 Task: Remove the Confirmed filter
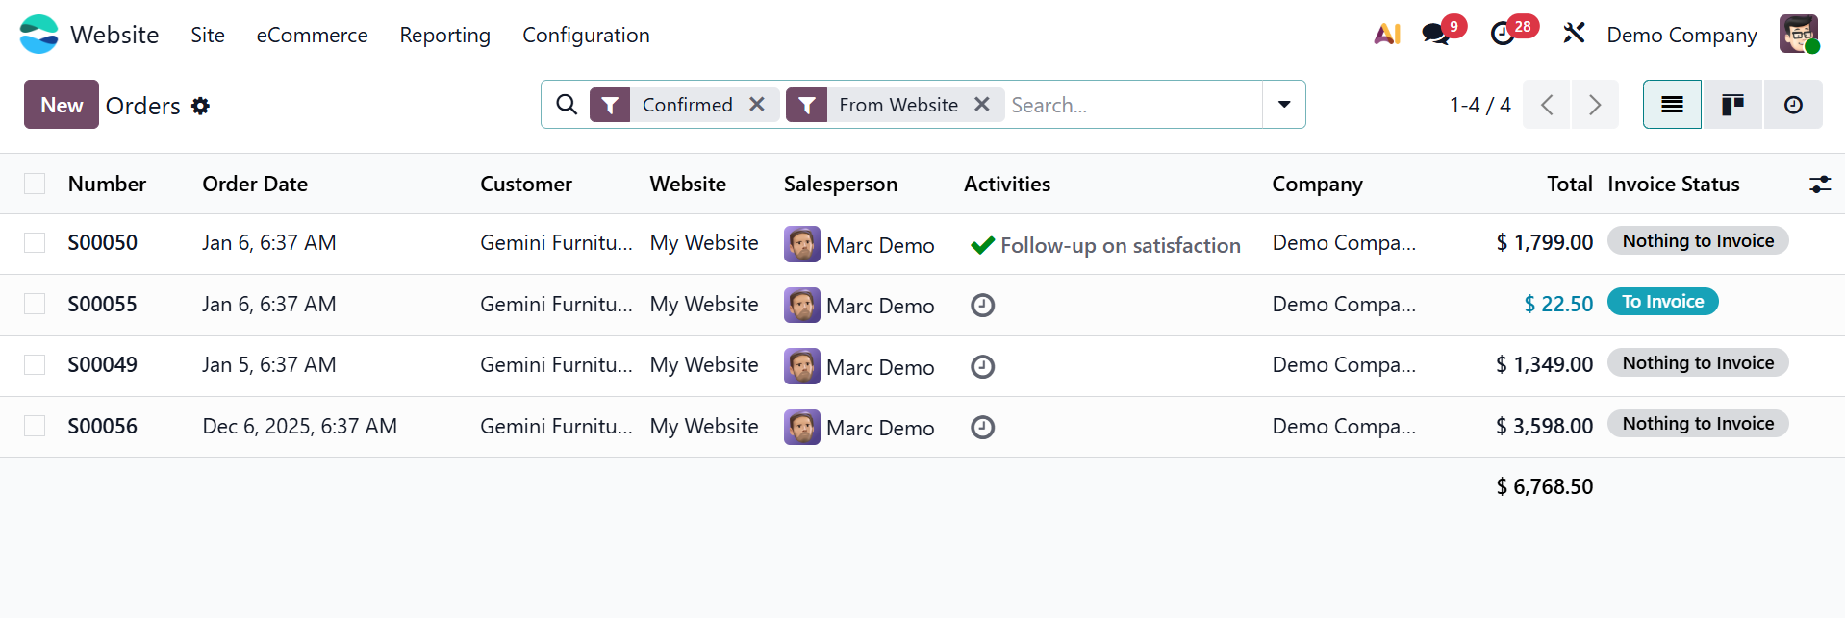click(x=757, y=105)
